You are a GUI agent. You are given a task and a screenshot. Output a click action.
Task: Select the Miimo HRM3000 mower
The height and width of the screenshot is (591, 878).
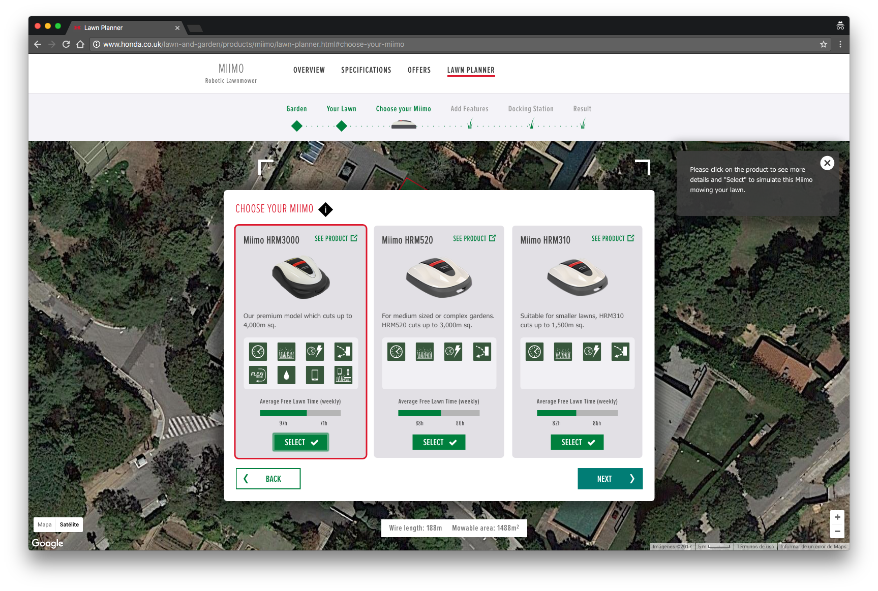coord(300,442)
